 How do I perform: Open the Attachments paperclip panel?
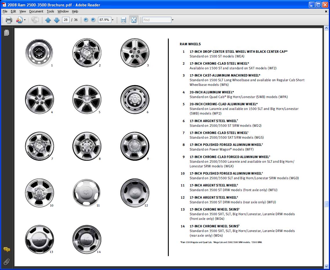pos(6,262)
